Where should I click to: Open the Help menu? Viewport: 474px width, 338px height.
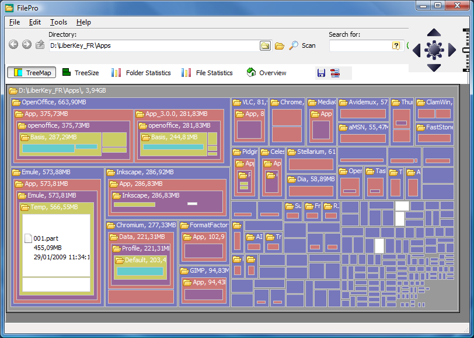tap(83, 22)
